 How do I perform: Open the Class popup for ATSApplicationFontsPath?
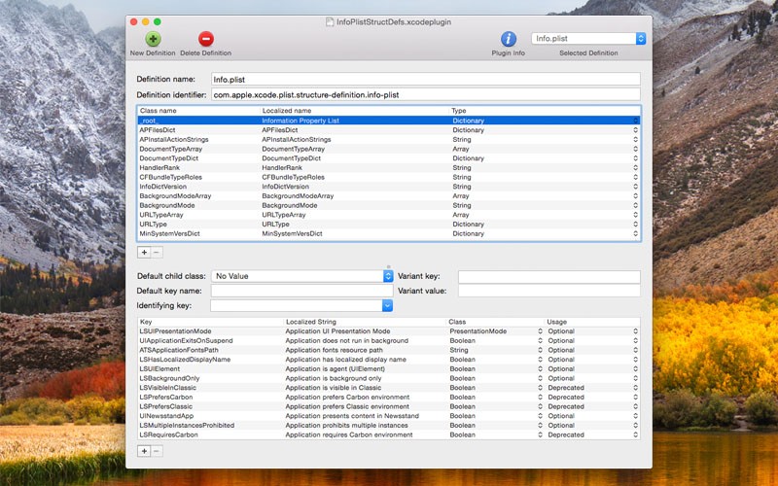pos(540,350)
